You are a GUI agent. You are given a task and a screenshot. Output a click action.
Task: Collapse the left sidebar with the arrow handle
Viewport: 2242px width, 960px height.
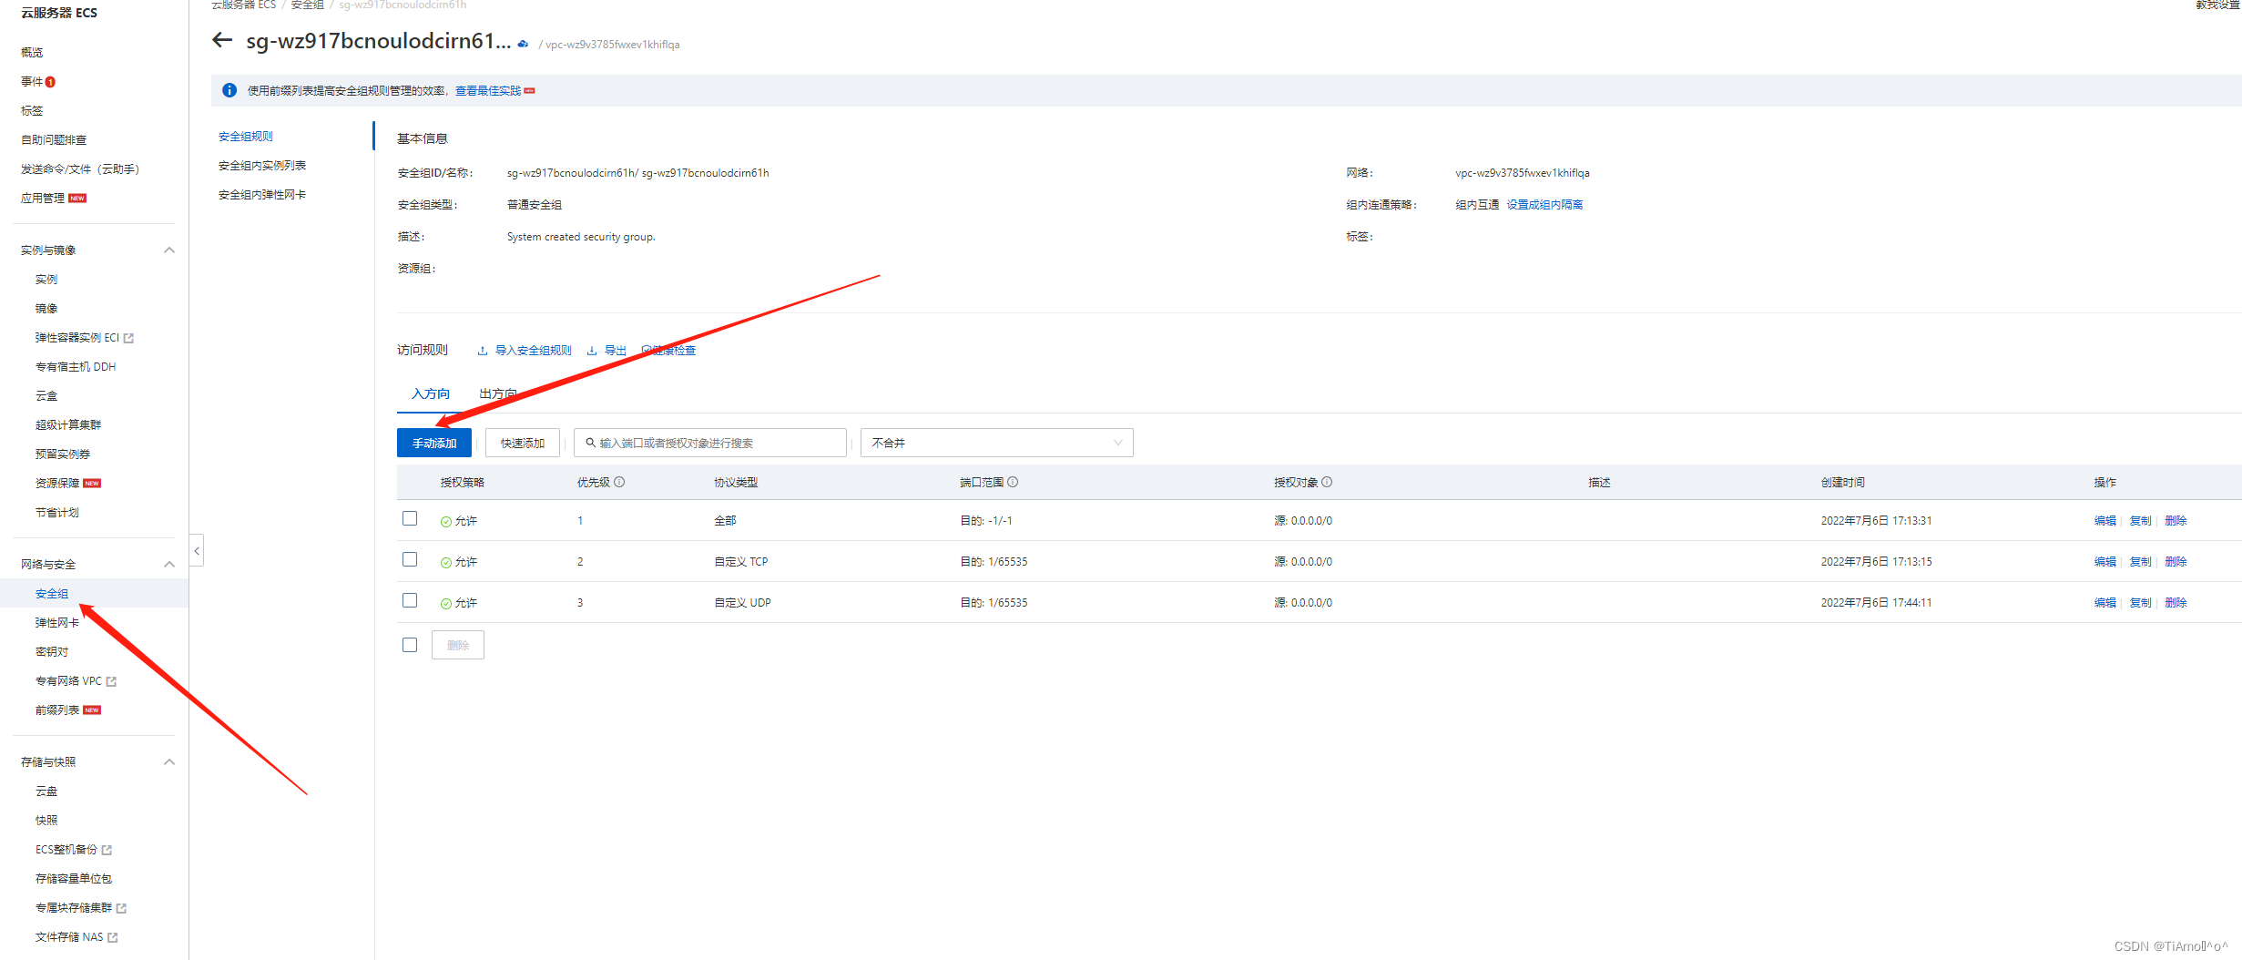(197, 550)
